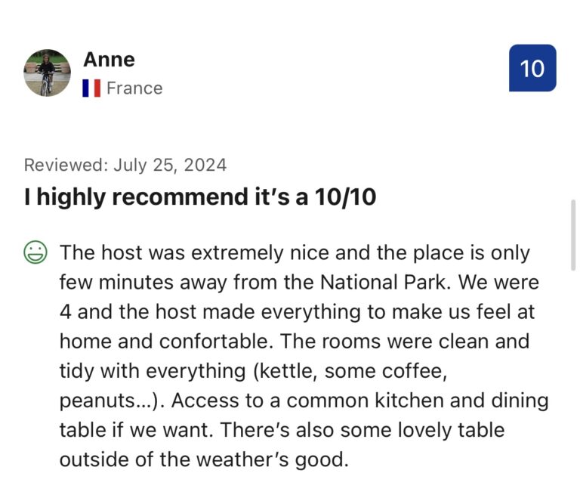The width and height of the screenshot is (580, 495).
Task: Click the French flag icon
Action: (x=91, y=88)
